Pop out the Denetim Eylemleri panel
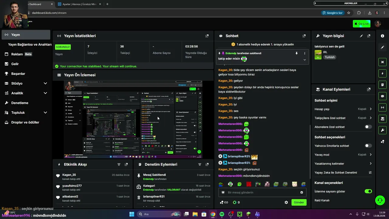The image size is (389, 219). (x=207, y=164)
